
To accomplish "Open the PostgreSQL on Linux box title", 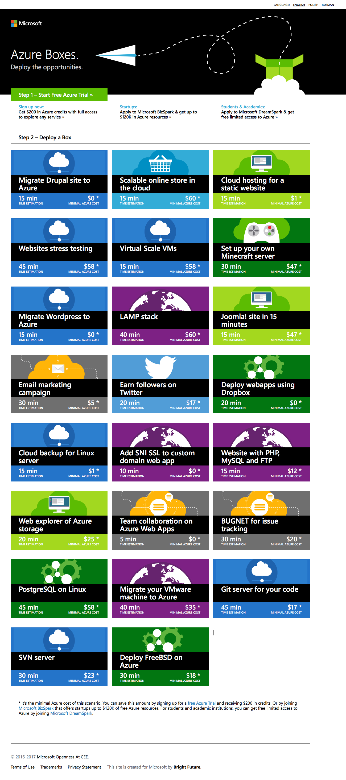I will 52,589.
